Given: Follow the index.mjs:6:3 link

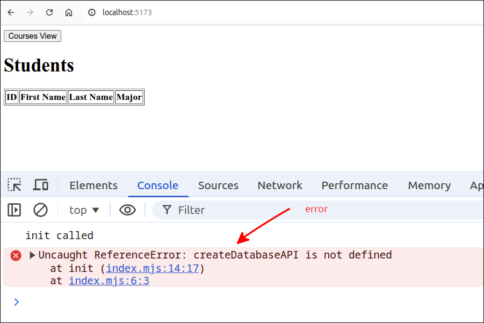Looking at the screenshot, I should click(x=109, y=281).
